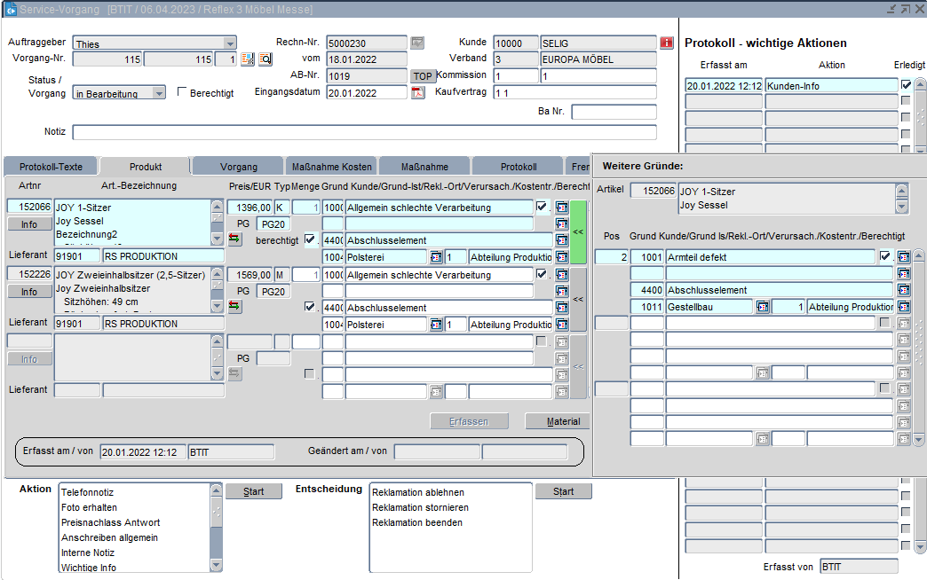Toggle the checkbox on the Armteil defekt row
Image resolution: width=927 pixels, height=580 pixels.
tap(885, 256)
